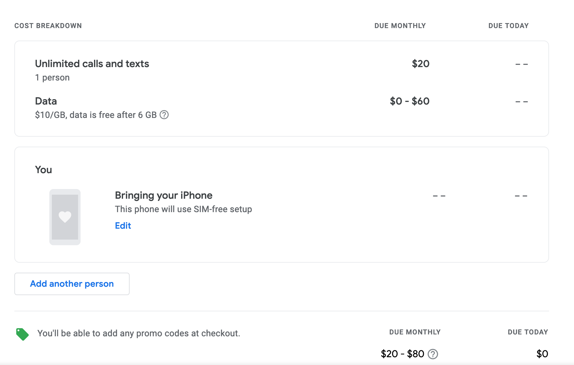Click the top DUE MONTHLY column header
This screenshot has height=365, width=574.
click(x=400, y=26)
